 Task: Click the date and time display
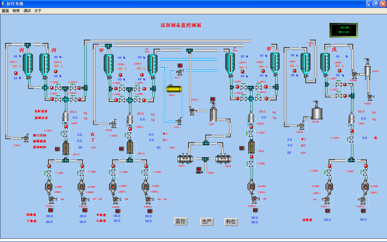(343, 30)
